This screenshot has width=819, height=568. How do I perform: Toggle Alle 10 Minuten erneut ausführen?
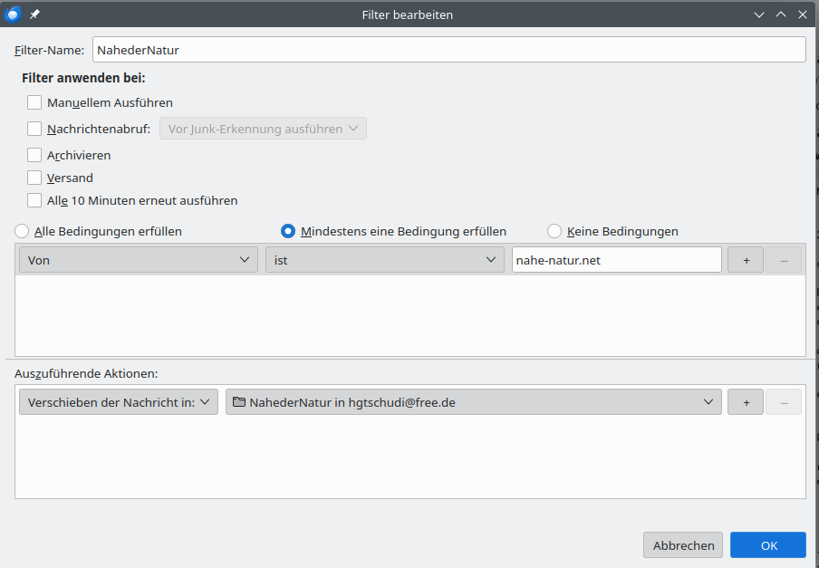tap(34, 200)
